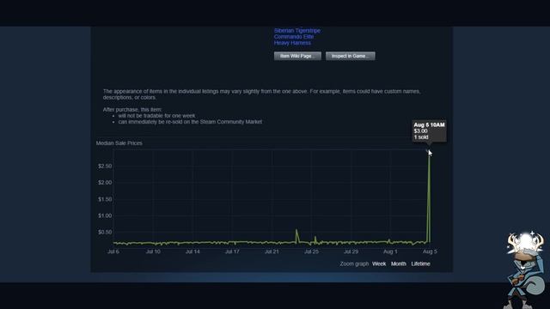This screenshot has height=309, width=550.
Task: Open the Commando Elite link
Action: [x=294, y=37]
